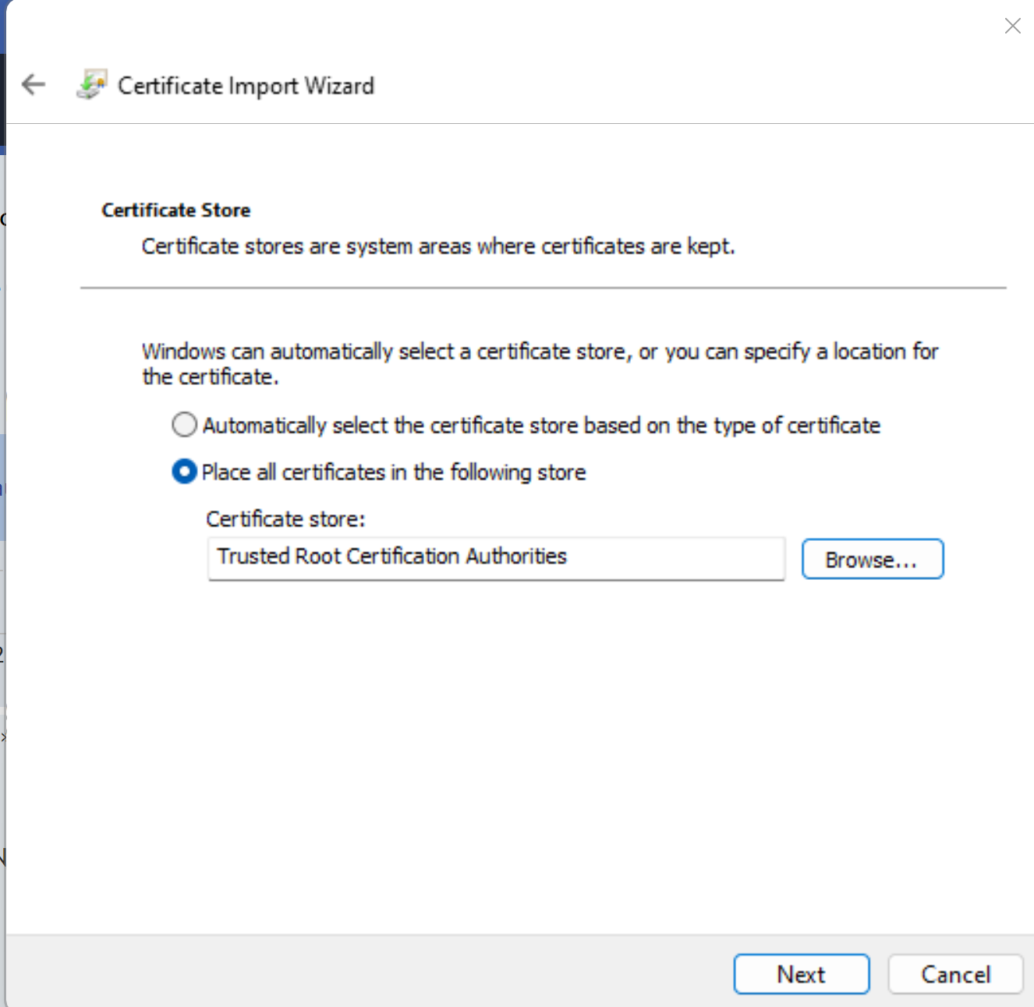
Task: Click the Trusted Root Certification Authorities field
Action: [x=496, y=558]
